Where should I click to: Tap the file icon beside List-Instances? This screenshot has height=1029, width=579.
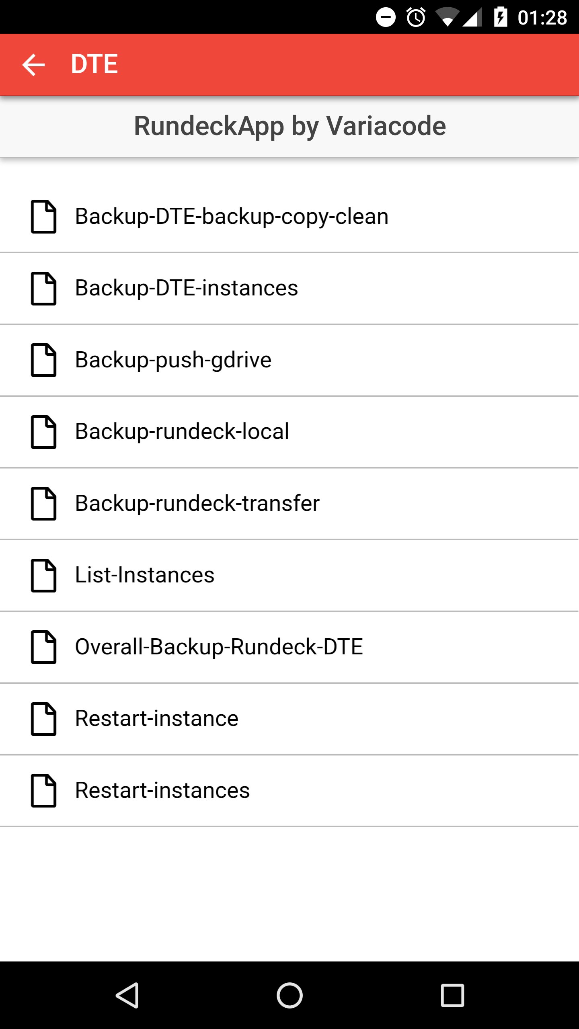point(44,575)
